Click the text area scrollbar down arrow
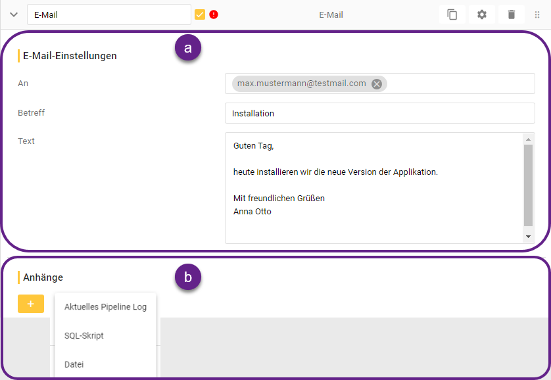Screen dimensions: 551x380 click(x=528, y=237)
